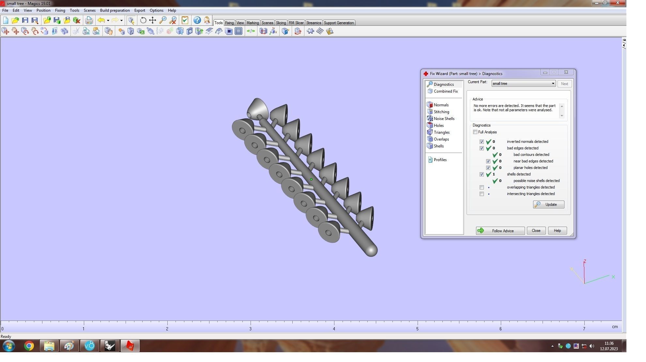Enable overlapping triangles detection checkbox
This screenshot has width=646, height=362.
482,188
